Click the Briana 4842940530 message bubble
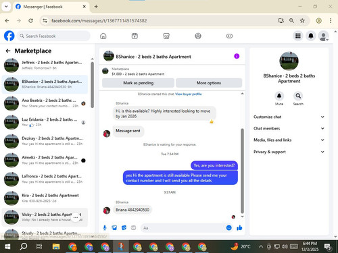The image size is (338, 253). [132, 210]
